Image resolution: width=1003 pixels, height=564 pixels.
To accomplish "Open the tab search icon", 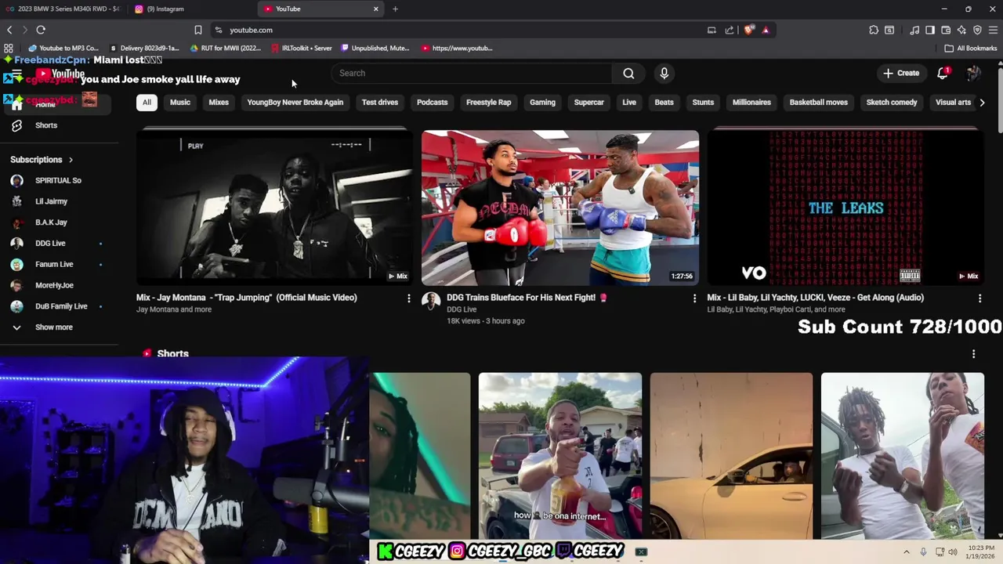I will pos(889,30).
